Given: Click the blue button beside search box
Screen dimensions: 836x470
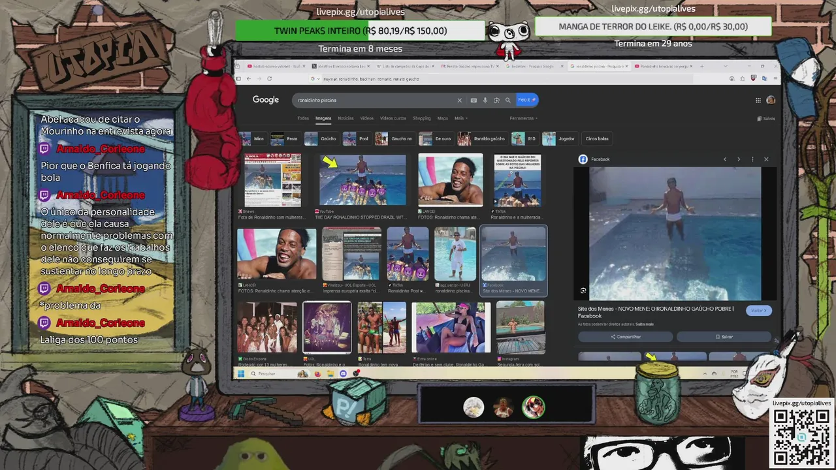Looking at the screenshot, I should click(x=527, y=100).
